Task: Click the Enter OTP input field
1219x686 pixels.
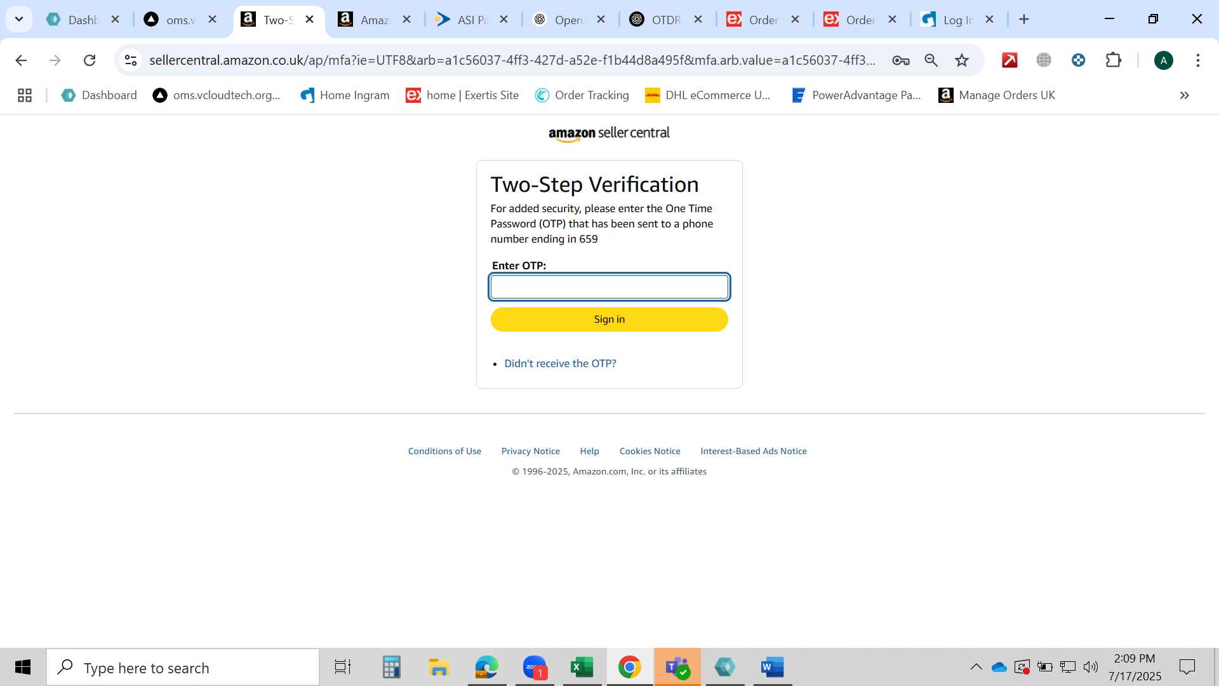Action: tap(609, 287)
